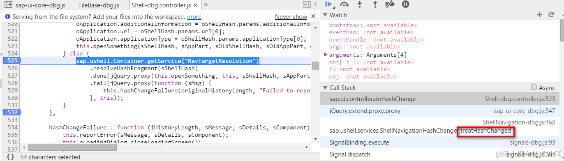Select jQuery.extend.proxy.proxy call frame

(x=440, y=111)
